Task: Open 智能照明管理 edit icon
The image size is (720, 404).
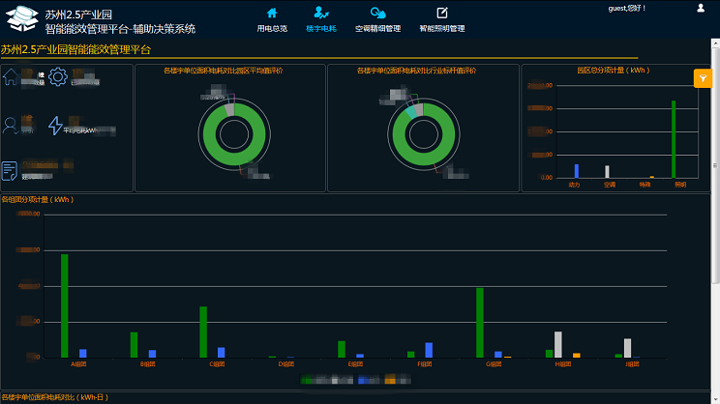Action: click(441, 13)
